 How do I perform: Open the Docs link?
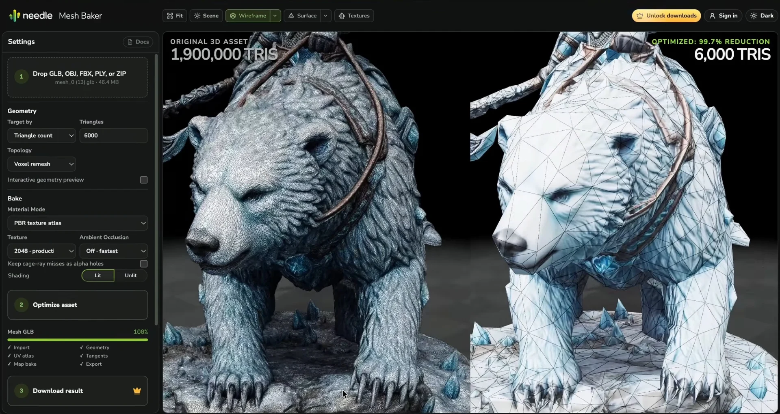tap(138, 42)
